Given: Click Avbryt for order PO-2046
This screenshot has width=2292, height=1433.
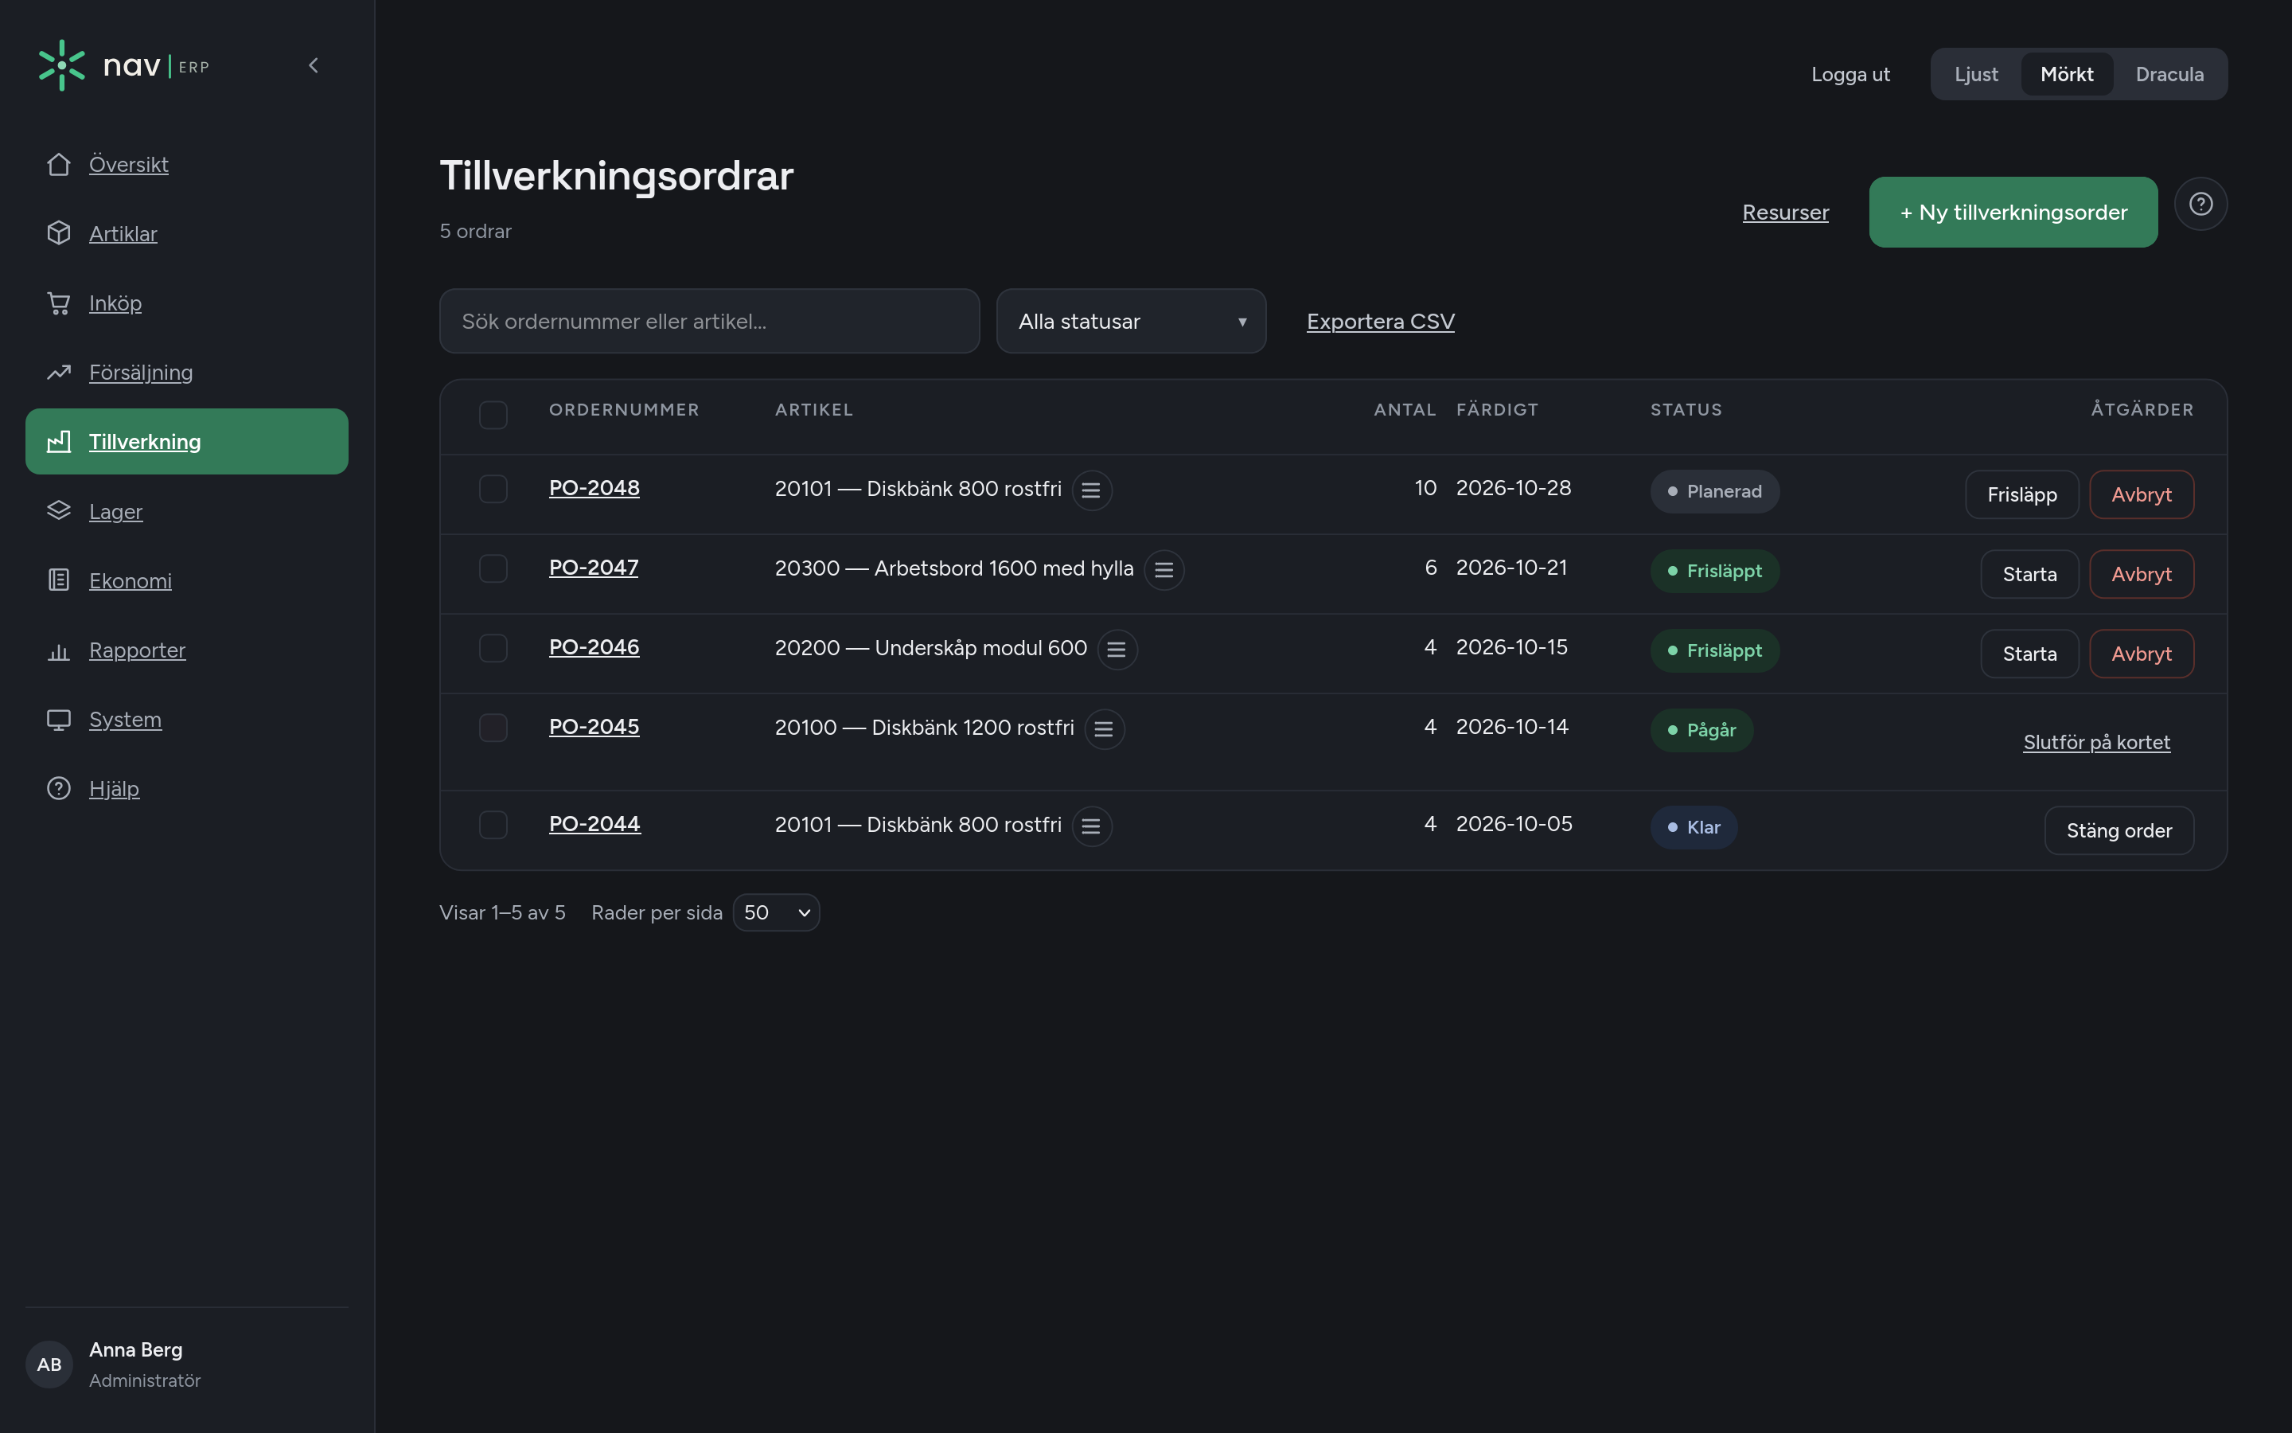Looking at the screenshot, I should click(2141, 654).
